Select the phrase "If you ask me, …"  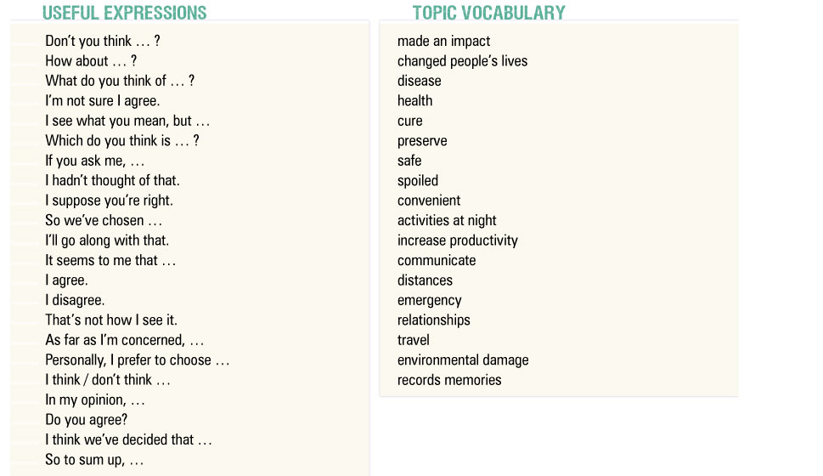(95, 161)
